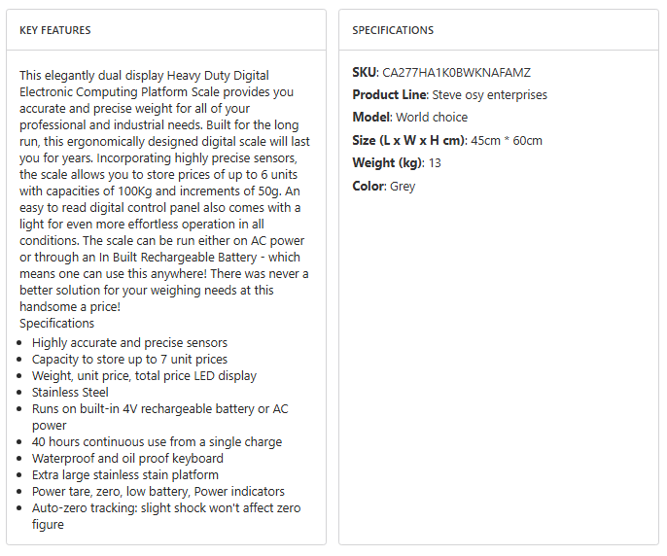Click the 'Extra large stainless stain platform' bullet
The height and width of the screenshot is (556, 667).
(125, 475)
